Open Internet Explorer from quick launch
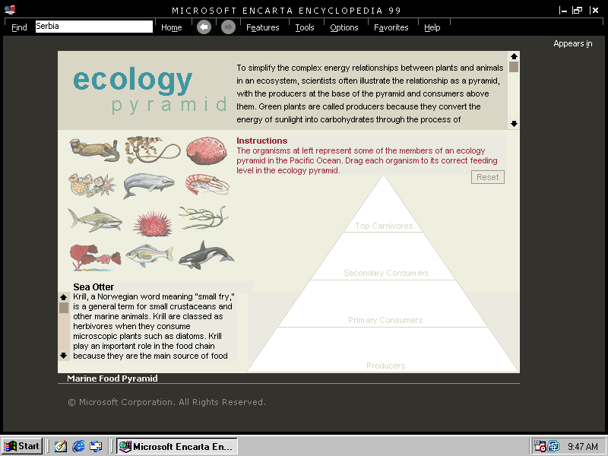This screenshot has height=456, width=608. [x=78, y=446]
